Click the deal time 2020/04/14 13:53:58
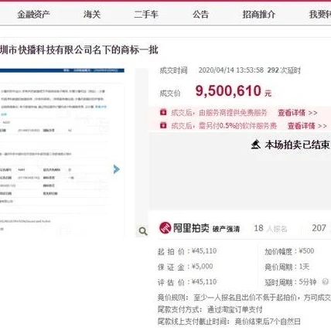 pos(231,70)
